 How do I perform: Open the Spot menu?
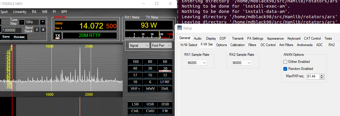click(x=4, y=12)
